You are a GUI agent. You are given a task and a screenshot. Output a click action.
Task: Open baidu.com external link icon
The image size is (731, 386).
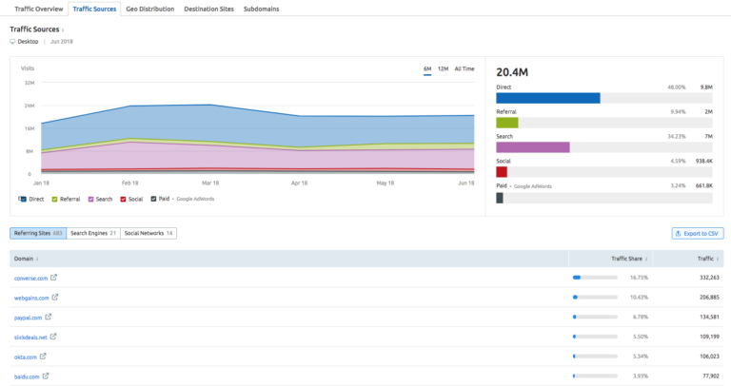[x=46, y=376]
